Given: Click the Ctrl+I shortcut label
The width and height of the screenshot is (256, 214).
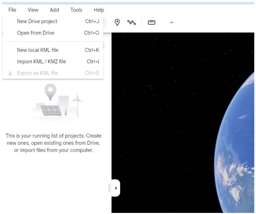Looking at the screenshot, I should tap(93, 62).
